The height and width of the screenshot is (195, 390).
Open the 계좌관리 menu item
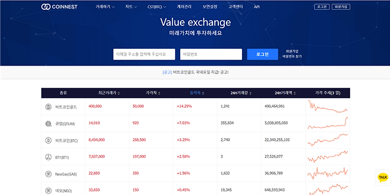pyautogui.click(x=184, y=7)
